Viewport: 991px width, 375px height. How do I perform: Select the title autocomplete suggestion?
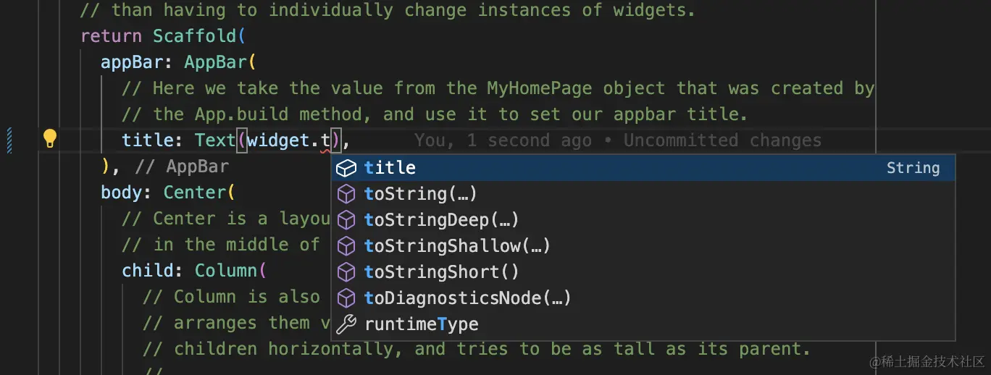click(390, 168)
